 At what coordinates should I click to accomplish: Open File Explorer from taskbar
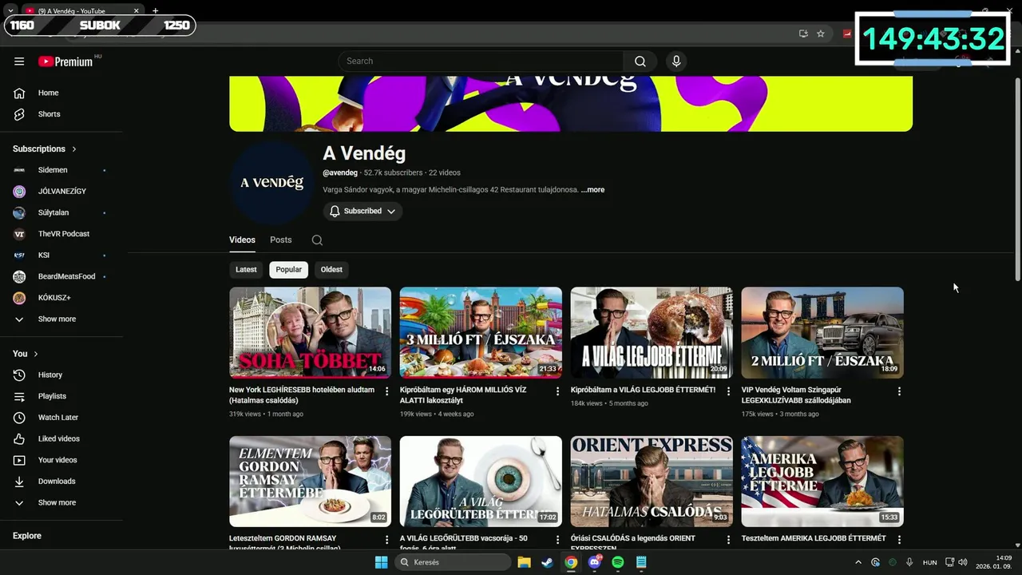(x=524, y=562)
